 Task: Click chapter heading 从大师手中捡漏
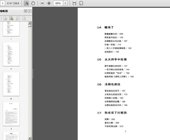tap(116, 59)
